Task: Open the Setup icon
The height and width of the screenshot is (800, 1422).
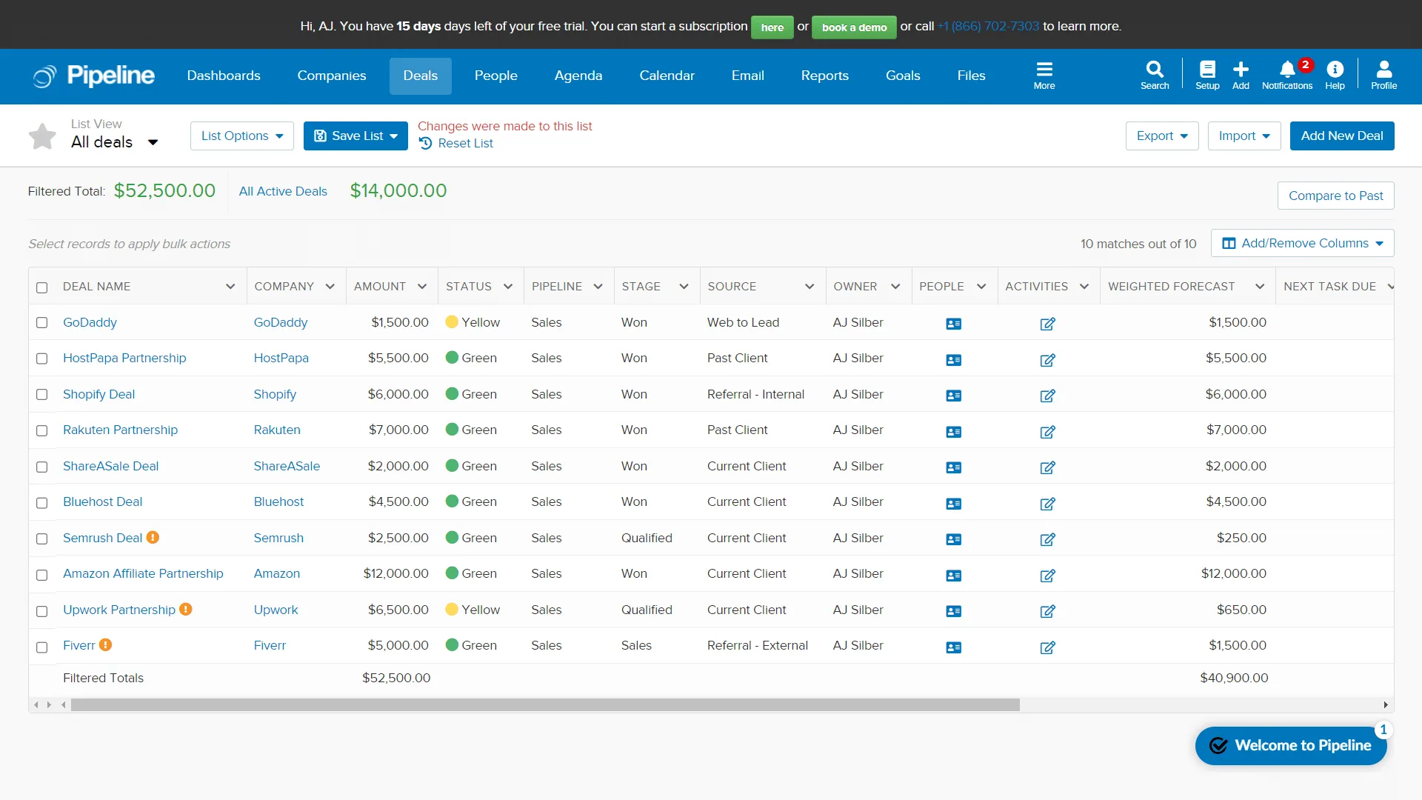Action: pyautogui.click(x=1207, y=75)
